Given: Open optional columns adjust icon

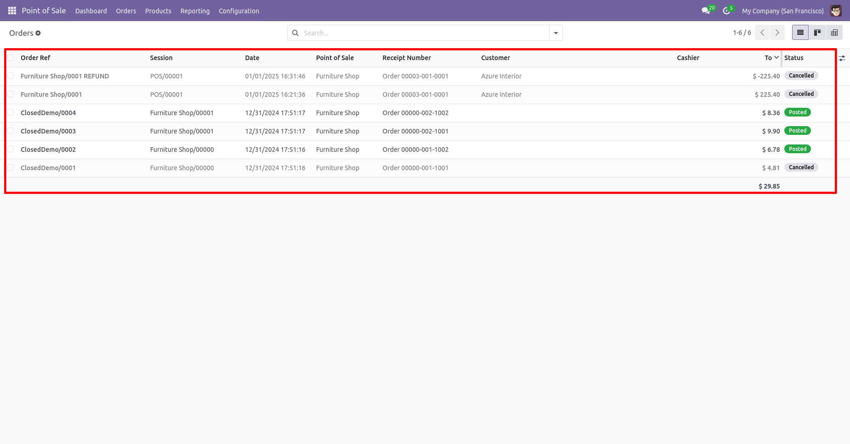Looking at the screenshot, I should tap(842, 58).
